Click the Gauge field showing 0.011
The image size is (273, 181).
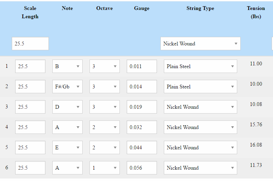point(141,66)
